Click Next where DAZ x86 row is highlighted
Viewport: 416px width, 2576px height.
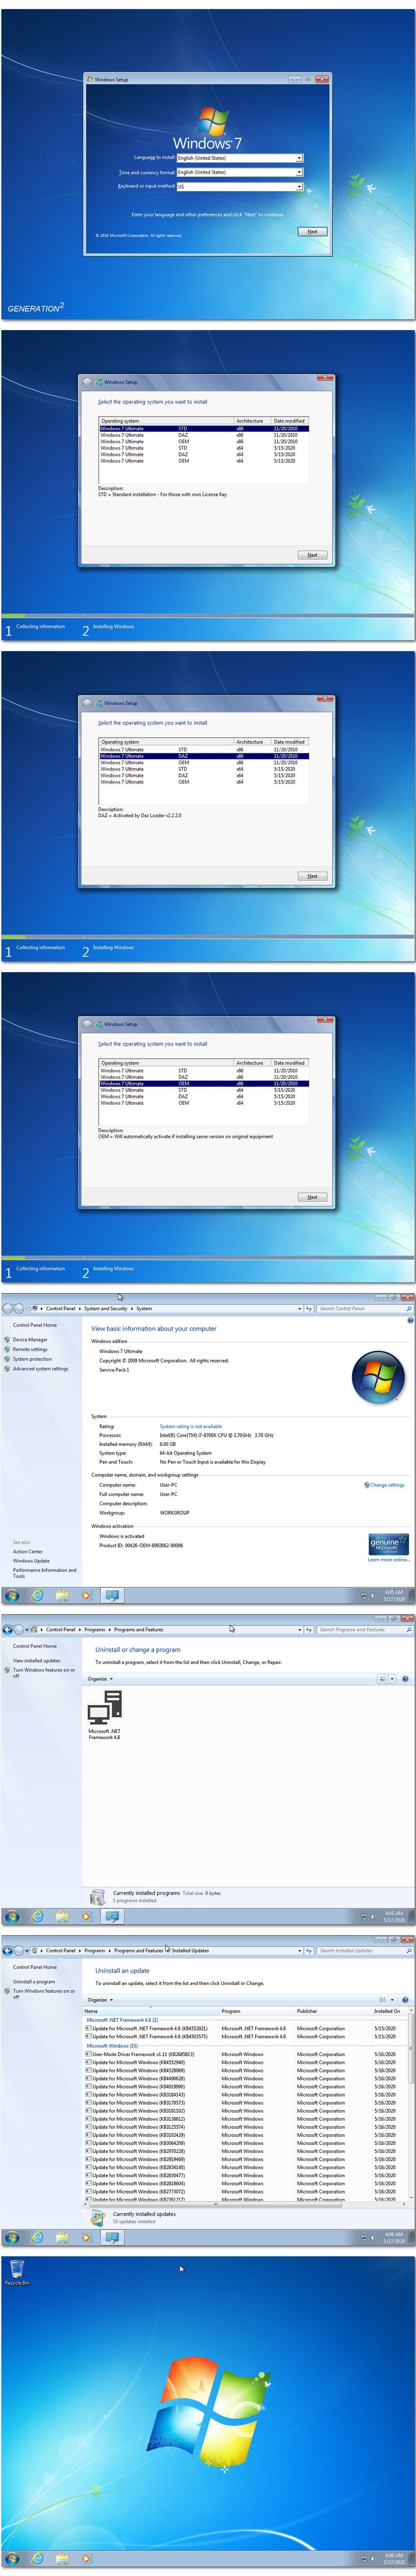point(312,876)
